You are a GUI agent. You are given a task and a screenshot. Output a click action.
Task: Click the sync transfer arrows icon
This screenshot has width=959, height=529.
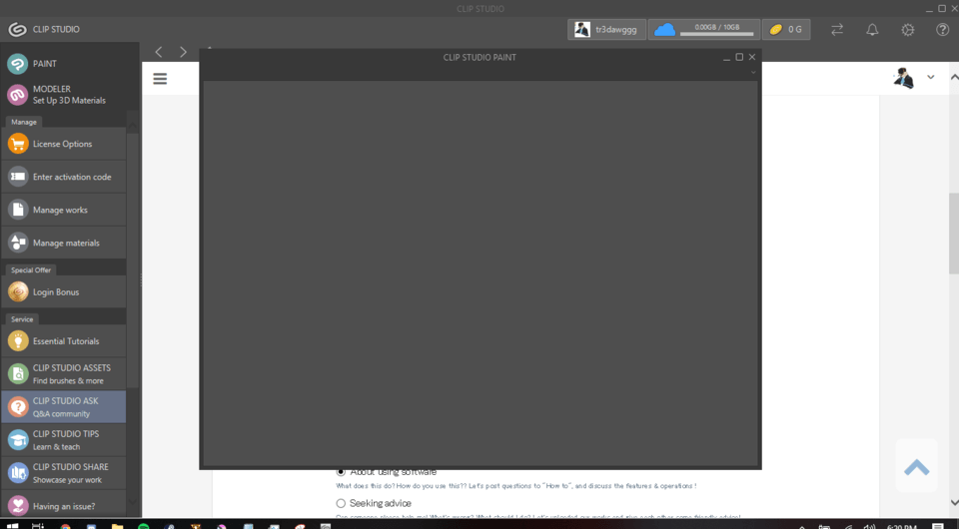[x=837, y=29]
